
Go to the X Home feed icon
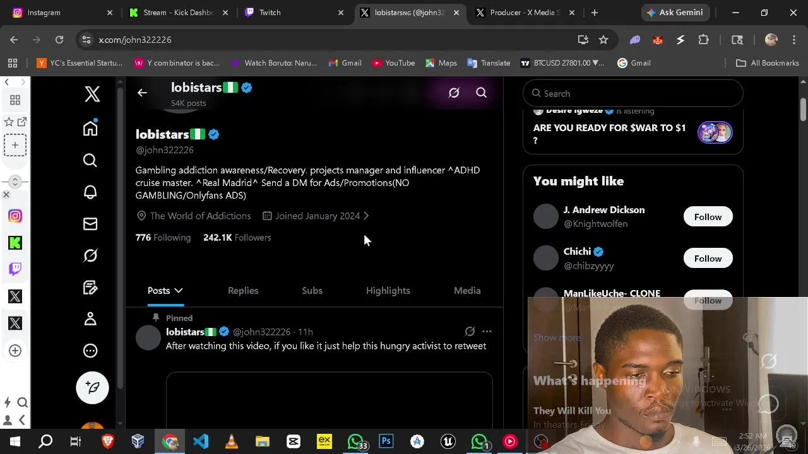pyautogui.click(x=90, y=128)
